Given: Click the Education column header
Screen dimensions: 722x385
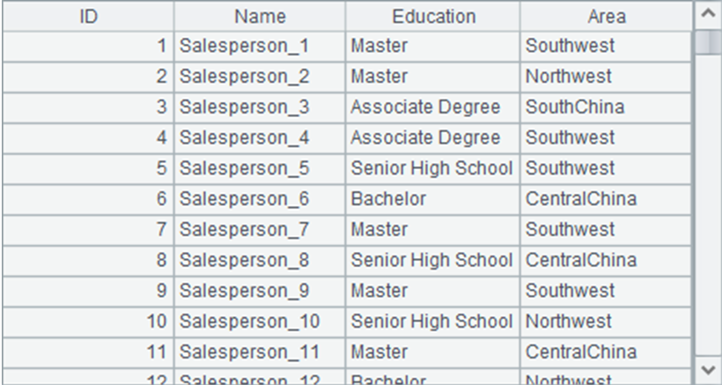Looking at the screenshot, I should [x=433, y=17].
